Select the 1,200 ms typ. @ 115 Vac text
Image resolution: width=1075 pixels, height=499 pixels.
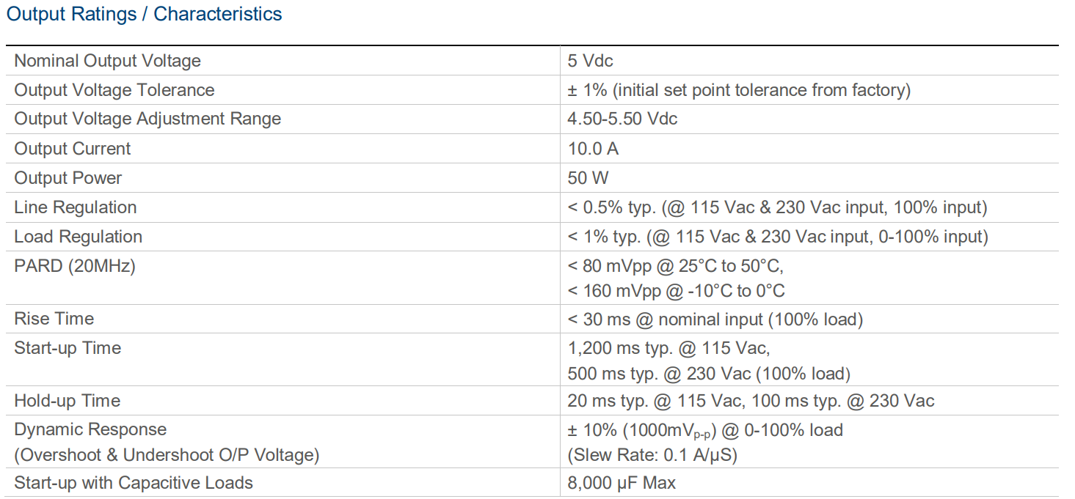click(x=668, y=348)
